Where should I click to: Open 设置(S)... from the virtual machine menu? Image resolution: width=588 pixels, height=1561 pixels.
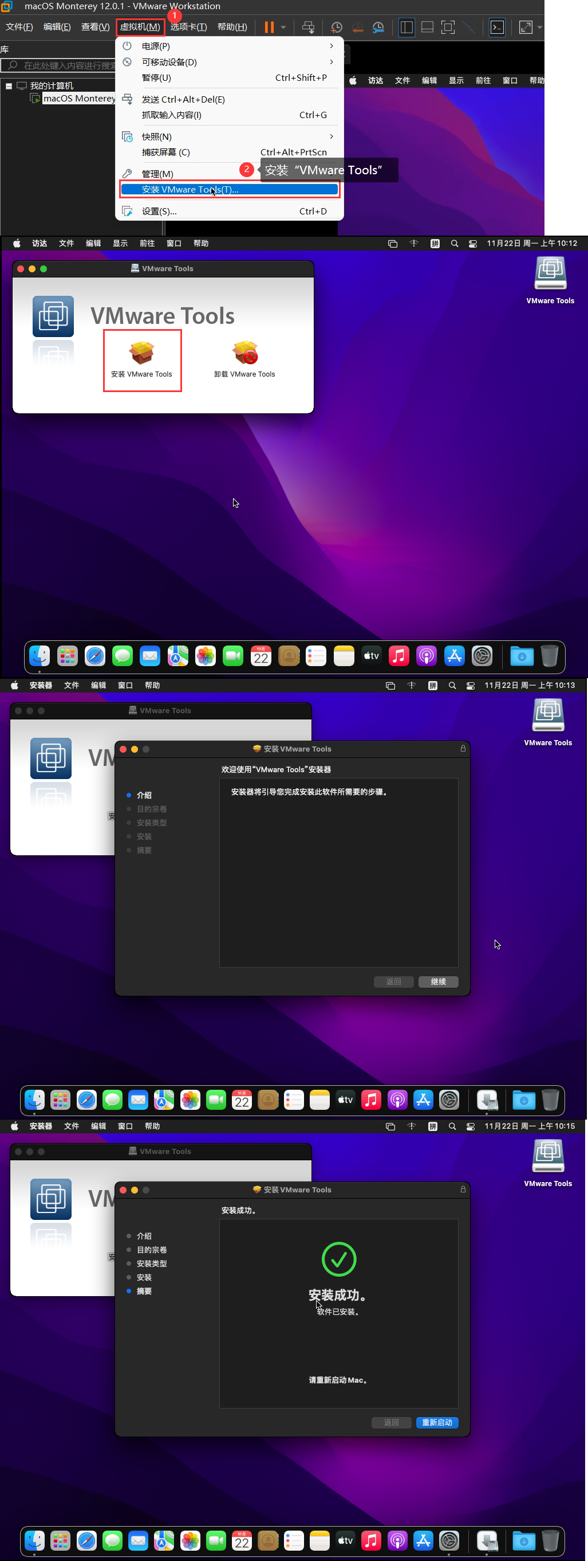coord(229,211)
